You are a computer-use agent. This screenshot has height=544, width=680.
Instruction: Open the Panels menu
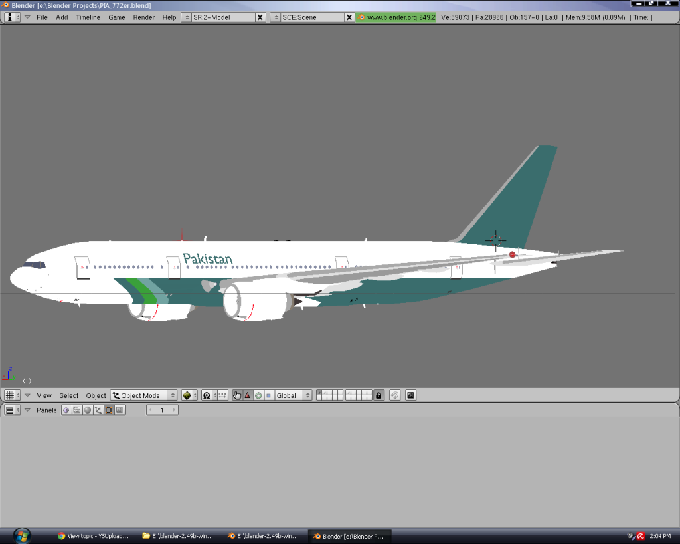tap(46, 410)
